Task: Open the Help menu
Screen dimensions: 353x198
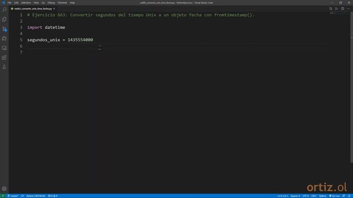Action: pyautogui.click(x=72, y=3)
